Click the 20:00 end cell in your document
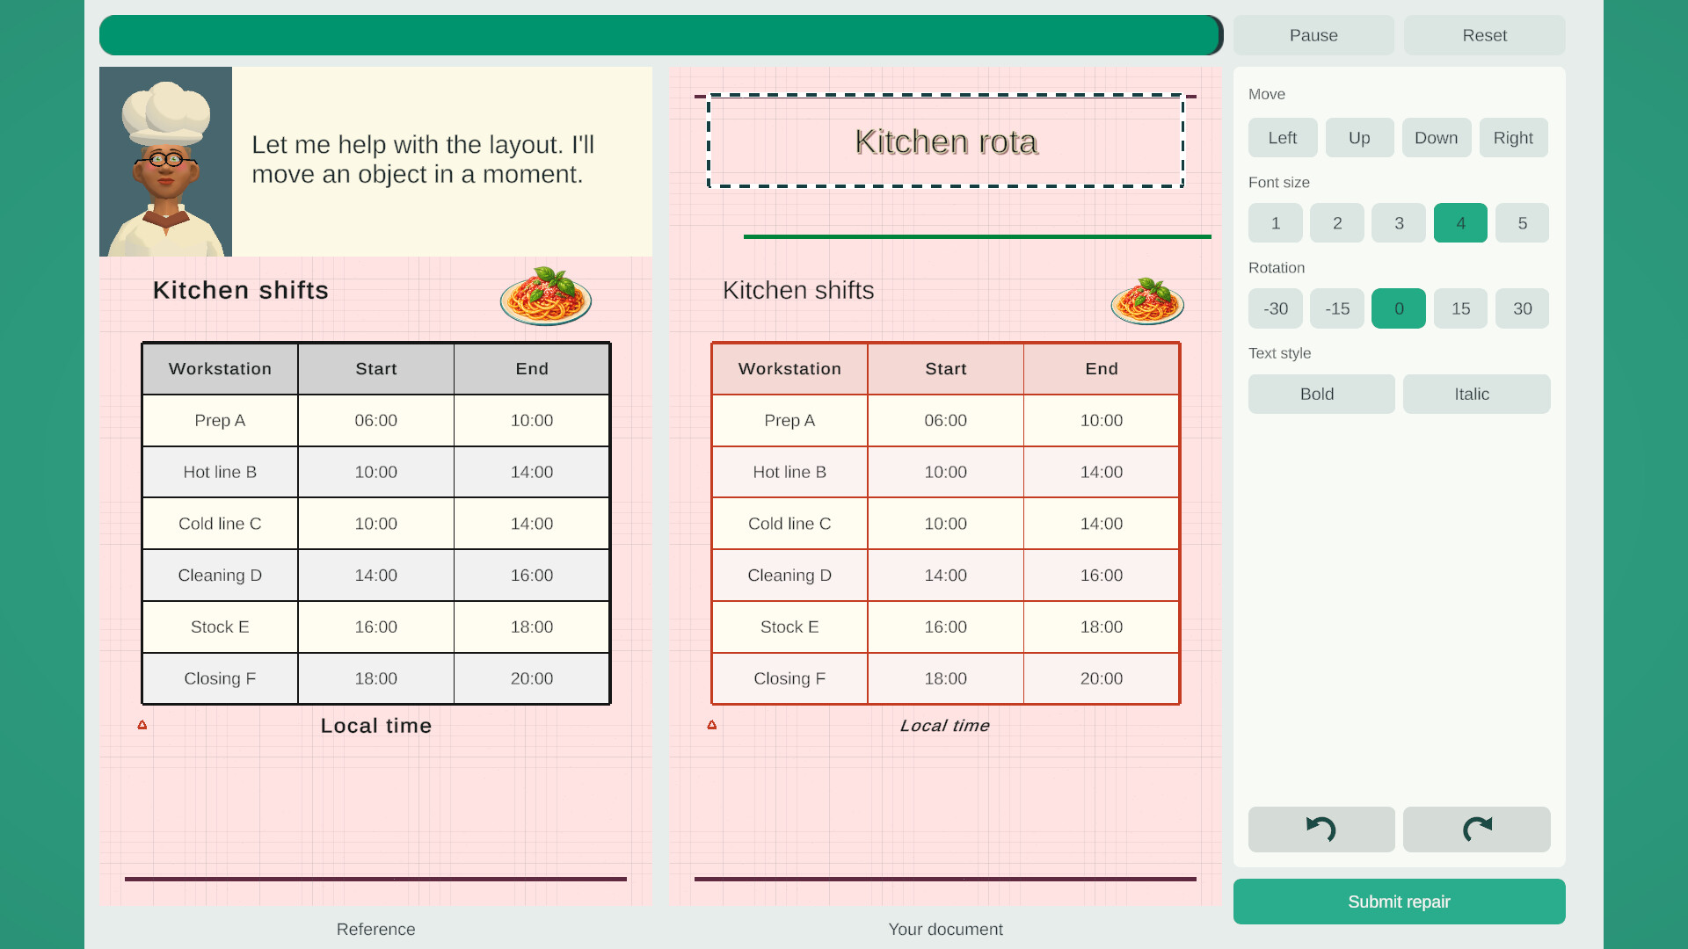The width and height of the screenshot is (1688, 949). [x=1102, y=678]
